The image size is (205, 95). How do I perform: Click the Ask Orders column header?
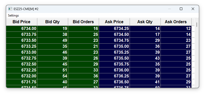[176, 22]
